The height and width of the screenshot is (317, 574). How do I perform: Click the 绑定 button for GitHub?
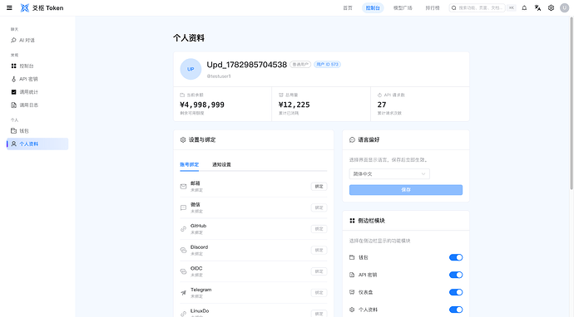319,229
